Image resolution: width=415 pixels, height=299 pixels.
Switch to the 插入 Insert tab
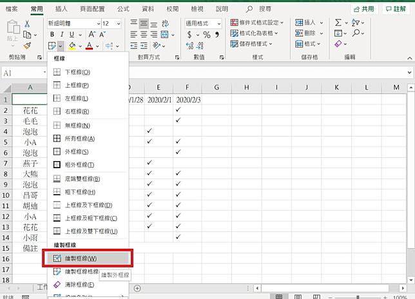pos(61,9)
